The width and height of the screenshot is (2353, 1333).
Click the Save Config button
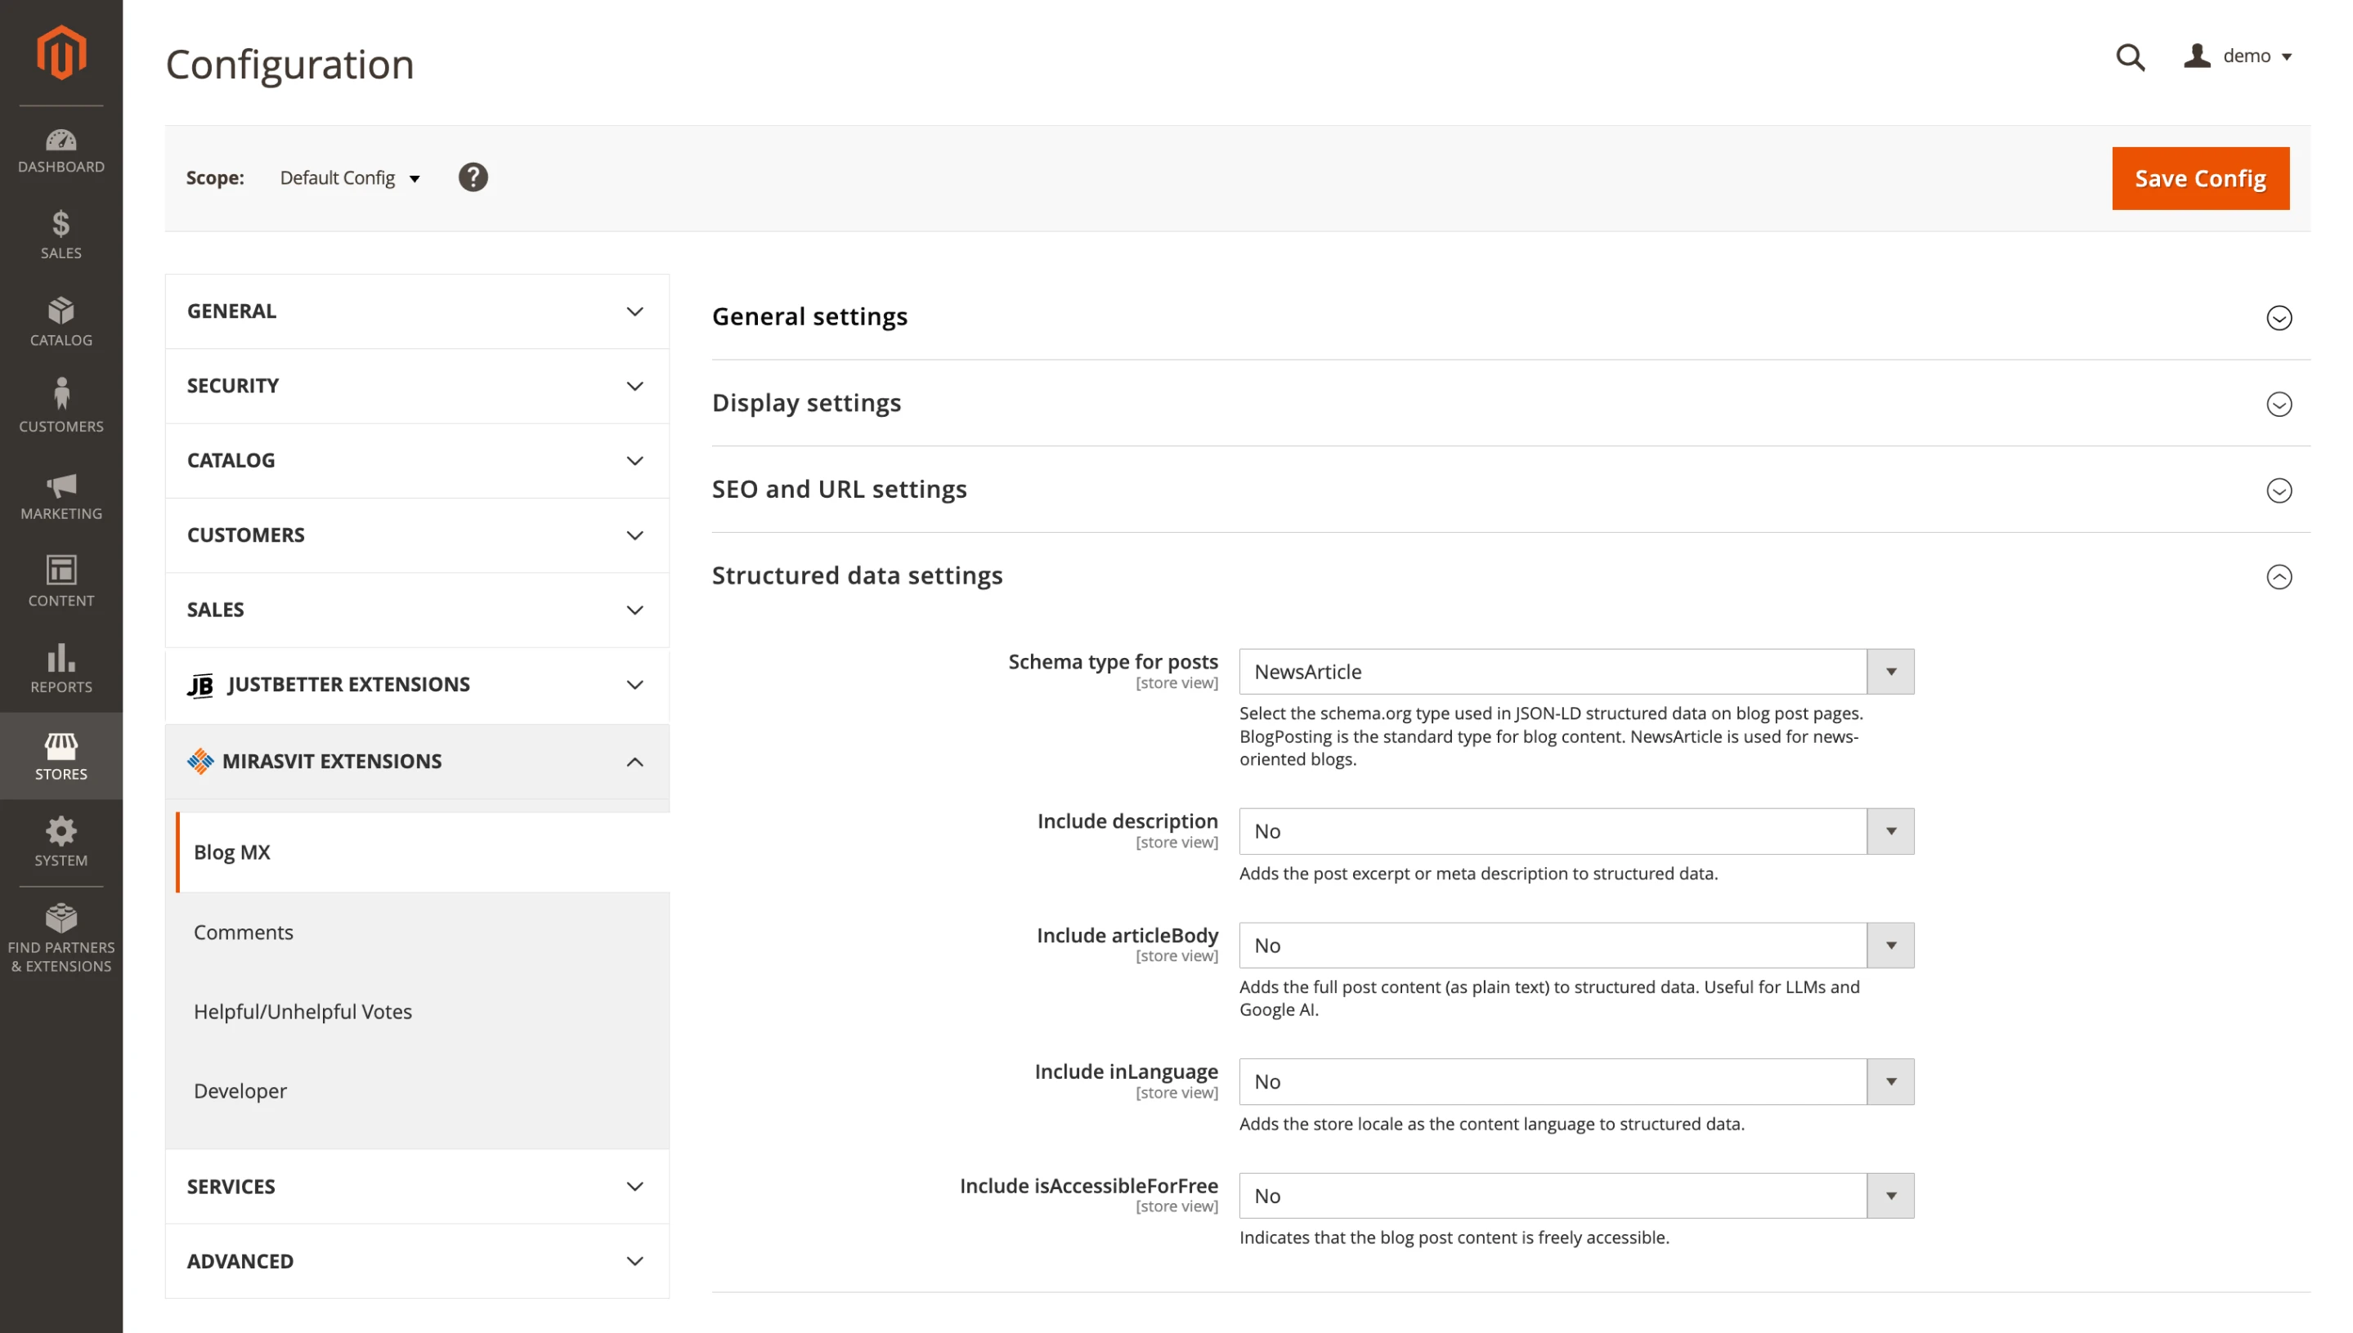pyautogui.click(x=2200, y=177)
